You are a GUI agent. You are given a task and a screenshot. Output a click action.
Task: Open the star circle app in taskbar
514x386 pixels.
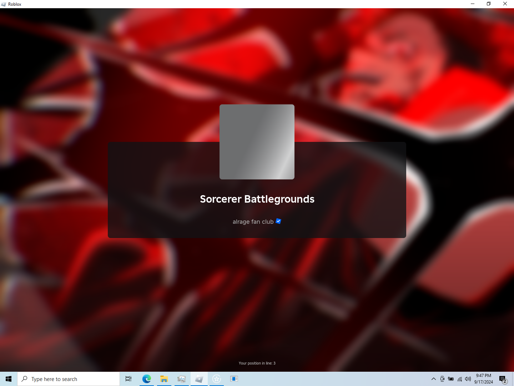point(217,379)
